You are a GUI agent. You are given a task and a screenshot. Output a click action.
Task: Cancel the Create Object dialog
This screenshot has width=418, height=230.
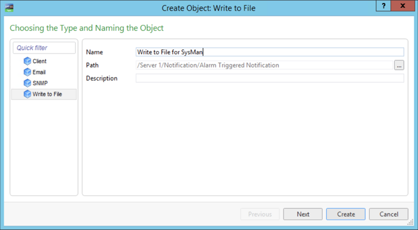[x=389, y=214]
